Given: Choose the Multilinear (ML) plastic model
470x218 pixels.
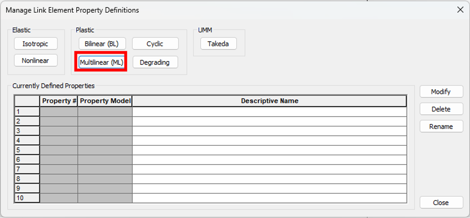Looking at the screenshot, I should click(102, 62).
